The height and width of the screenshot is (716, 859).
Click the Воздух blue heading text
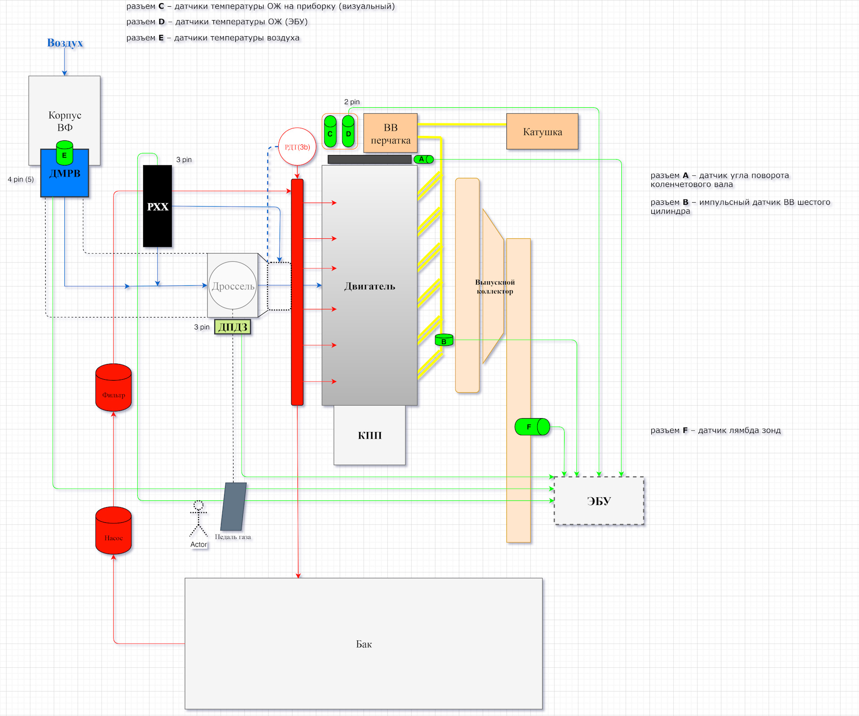65,43
